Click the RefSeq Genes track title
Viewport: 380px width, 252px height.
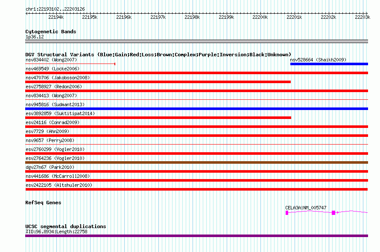pos(43,203)
